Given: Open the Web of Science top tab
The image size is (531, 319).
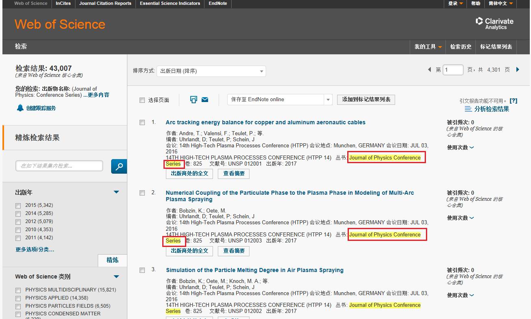Looking at the screenshot, I should [x=31, y=3].
